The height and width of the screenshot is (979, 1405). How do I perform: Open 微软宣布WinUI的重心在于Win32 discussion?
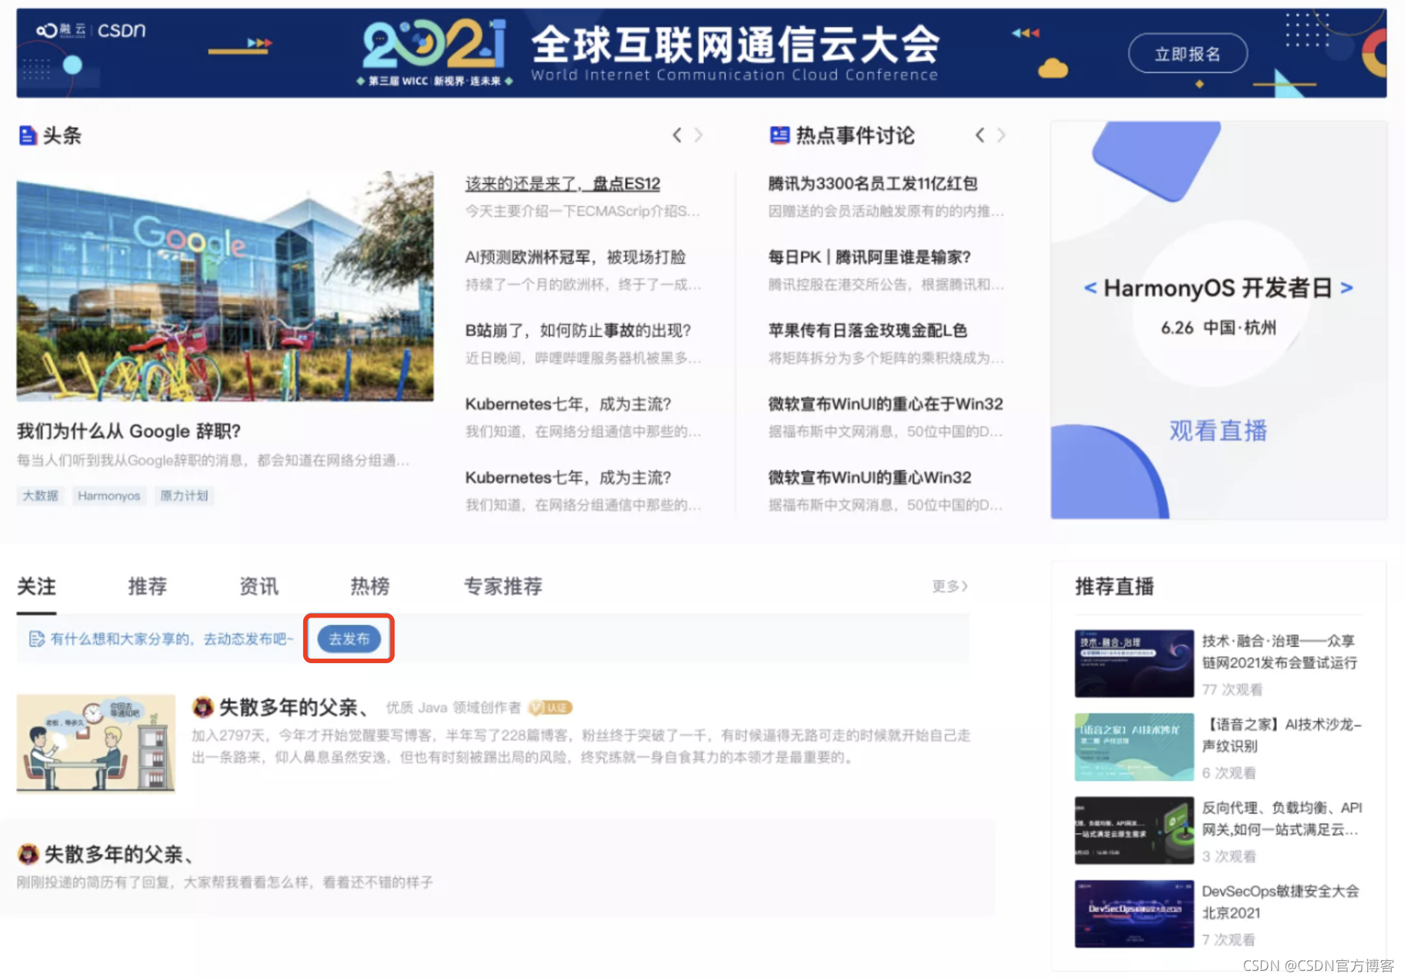coord(885,404)
